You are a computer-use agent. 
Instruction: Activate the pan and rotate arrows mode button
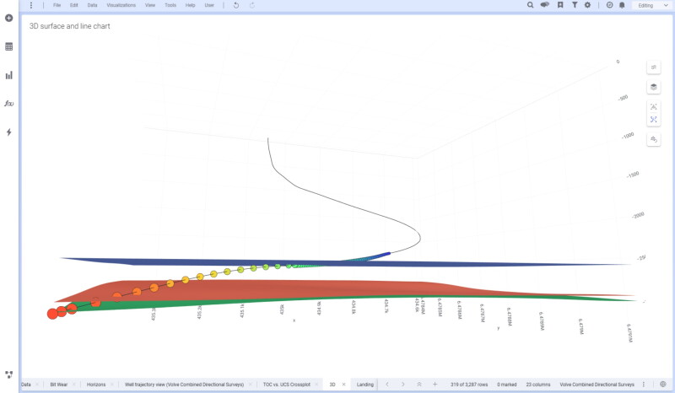coord(653,119)
